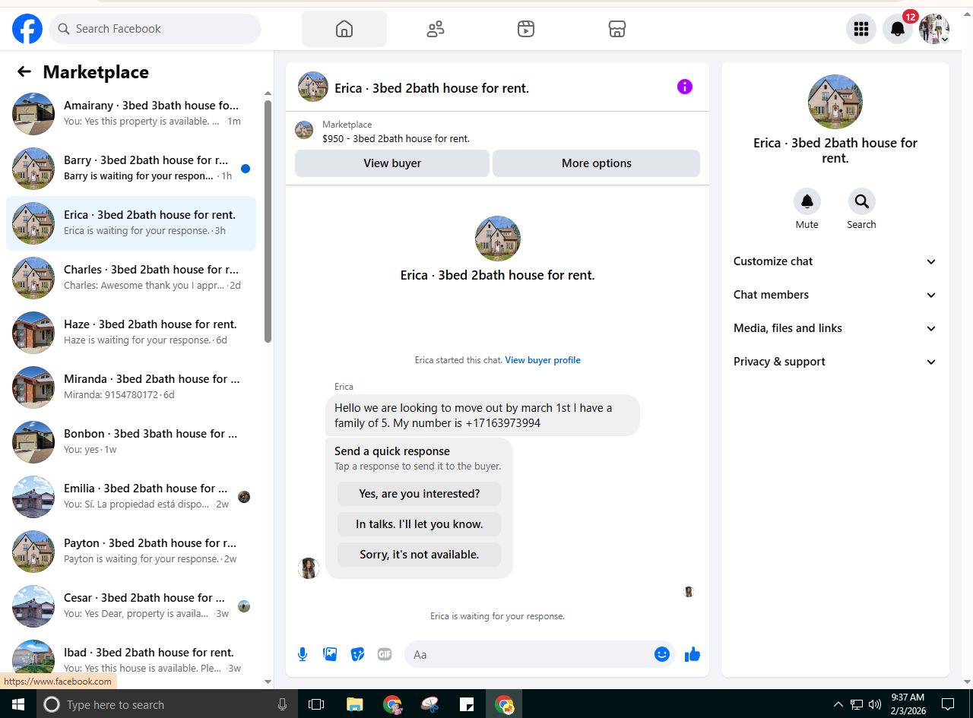The width and height of the screenshot is (973, 718).
Task: Open the purple conversation info icon
Action: pyautogui.click(x=685, y=87)
